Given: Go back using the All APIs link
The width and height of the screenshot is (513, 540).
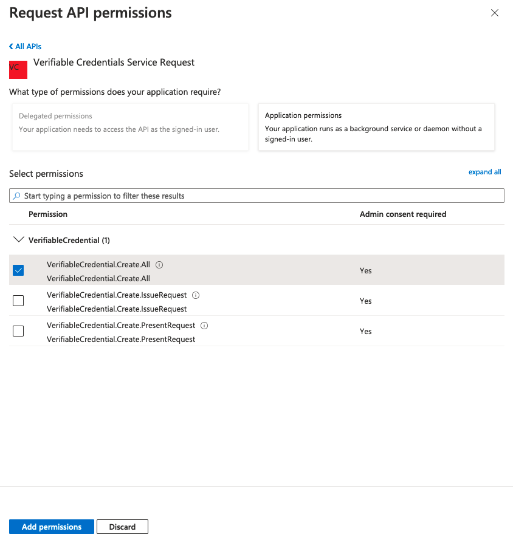Looking at the screenshot, I should (26, 46).
